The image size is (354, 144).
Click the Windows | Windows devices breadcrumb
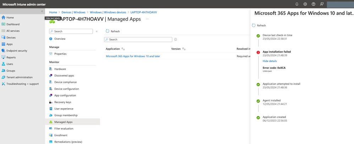click(x=108, y=12)
